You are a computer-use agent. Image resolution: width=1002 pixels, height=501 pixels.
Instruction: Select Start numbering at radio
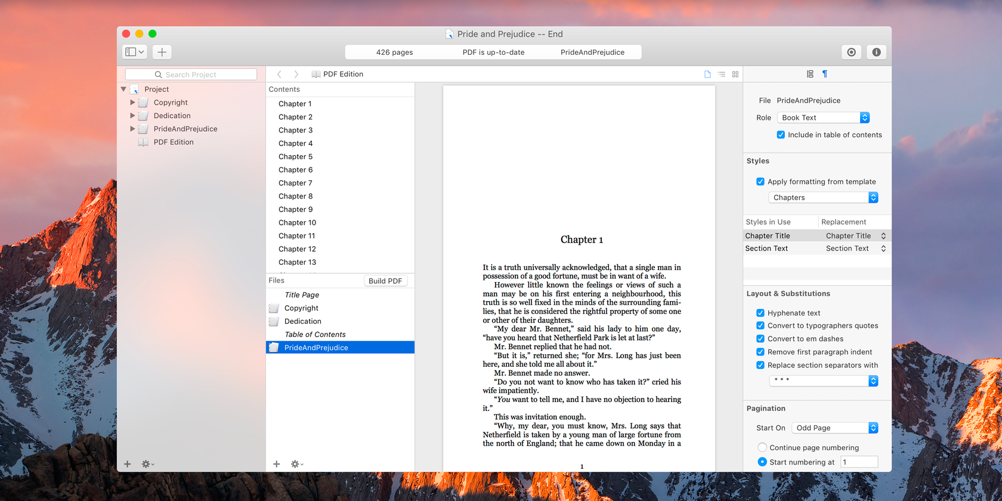[762, 462]
